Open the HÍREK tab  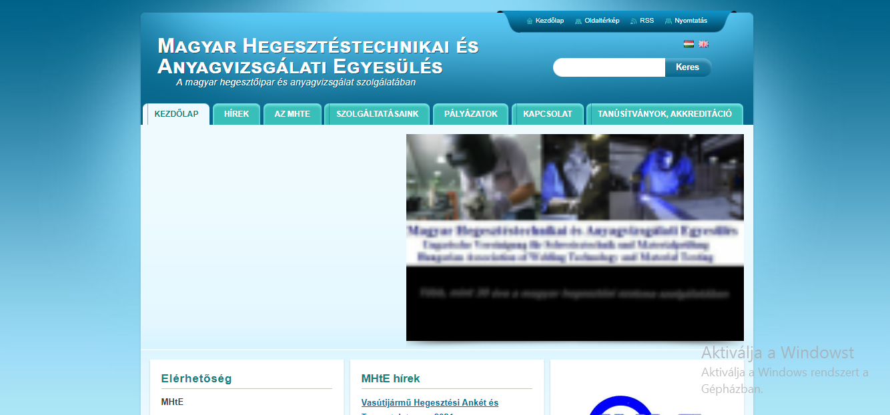click(x=237, y=114)
